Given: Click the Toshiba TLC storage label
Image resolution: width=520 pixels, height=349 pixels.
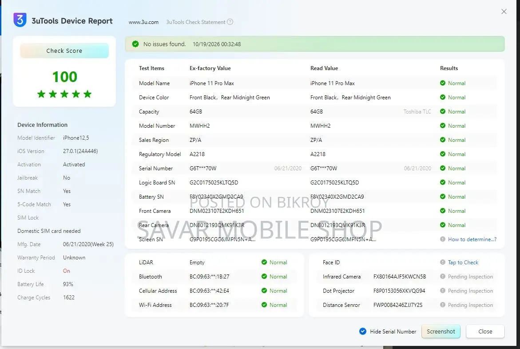Looking at the screenshot, I should (417, 112).
